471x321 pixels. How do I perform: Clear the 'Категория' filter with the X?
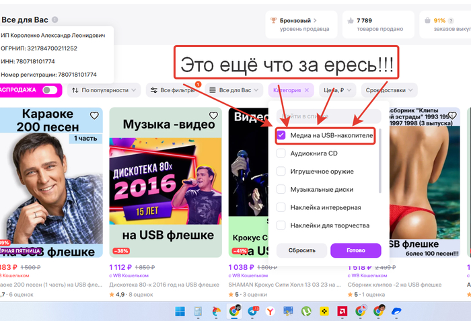click(307, 90)
